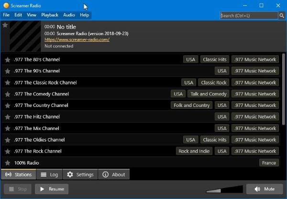
Task: Select .977 The Rock Channel name
Action: pos(38,152)
